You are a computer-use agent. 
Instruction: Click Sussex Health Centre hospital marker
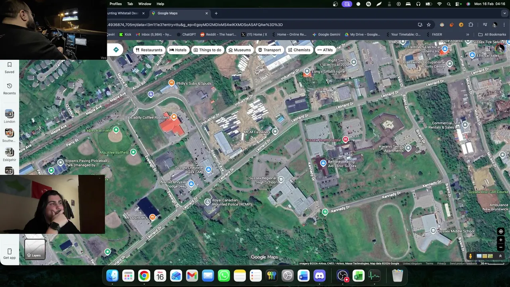pos(345,140)
